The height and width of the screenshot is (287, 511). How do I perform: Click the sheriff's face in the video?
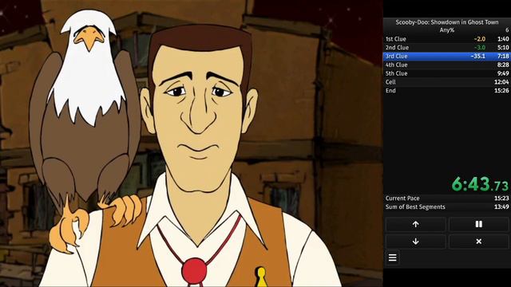point(199,108)
